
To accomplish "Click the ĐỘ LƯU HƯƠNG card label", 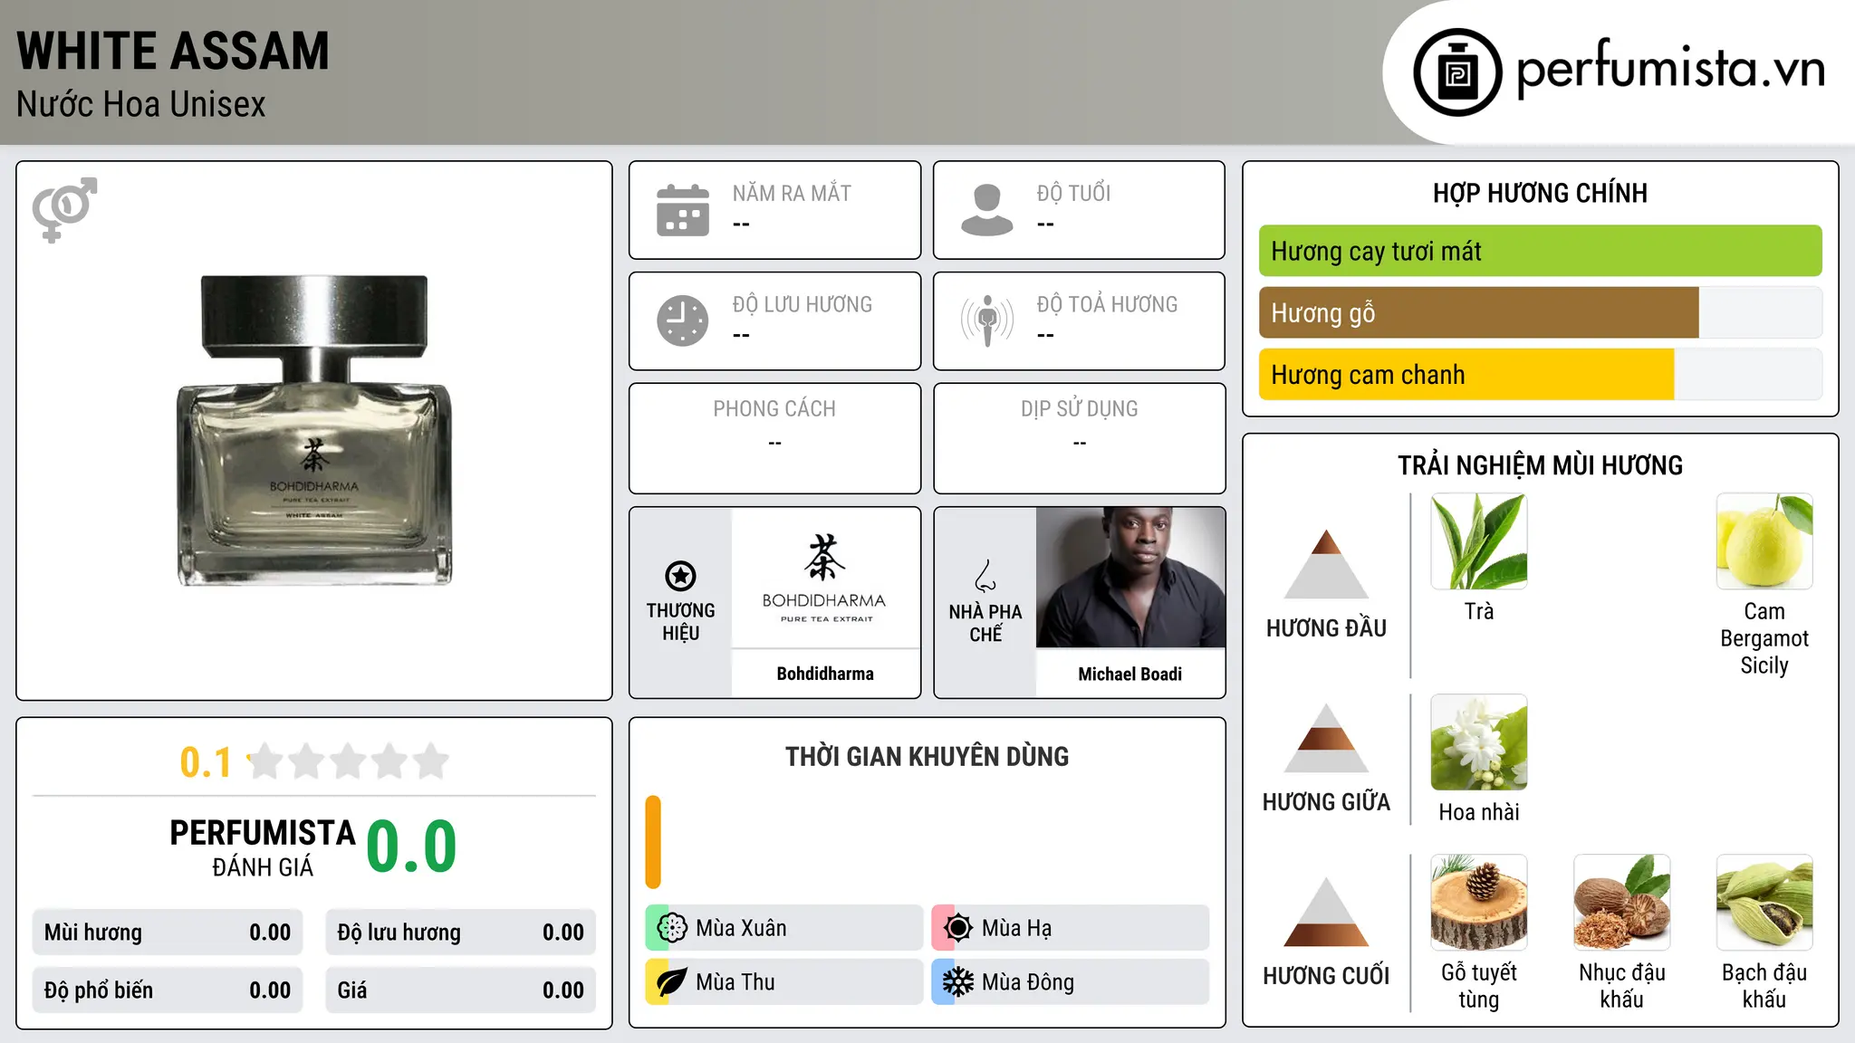I will [x=803, y=304].
